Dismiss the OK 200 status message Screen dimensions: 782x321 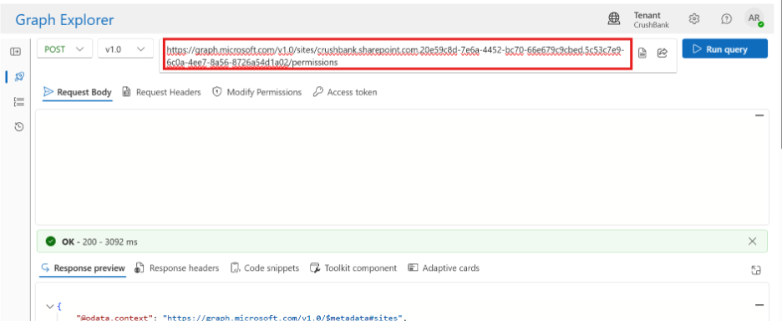click(x=752, y=242)
